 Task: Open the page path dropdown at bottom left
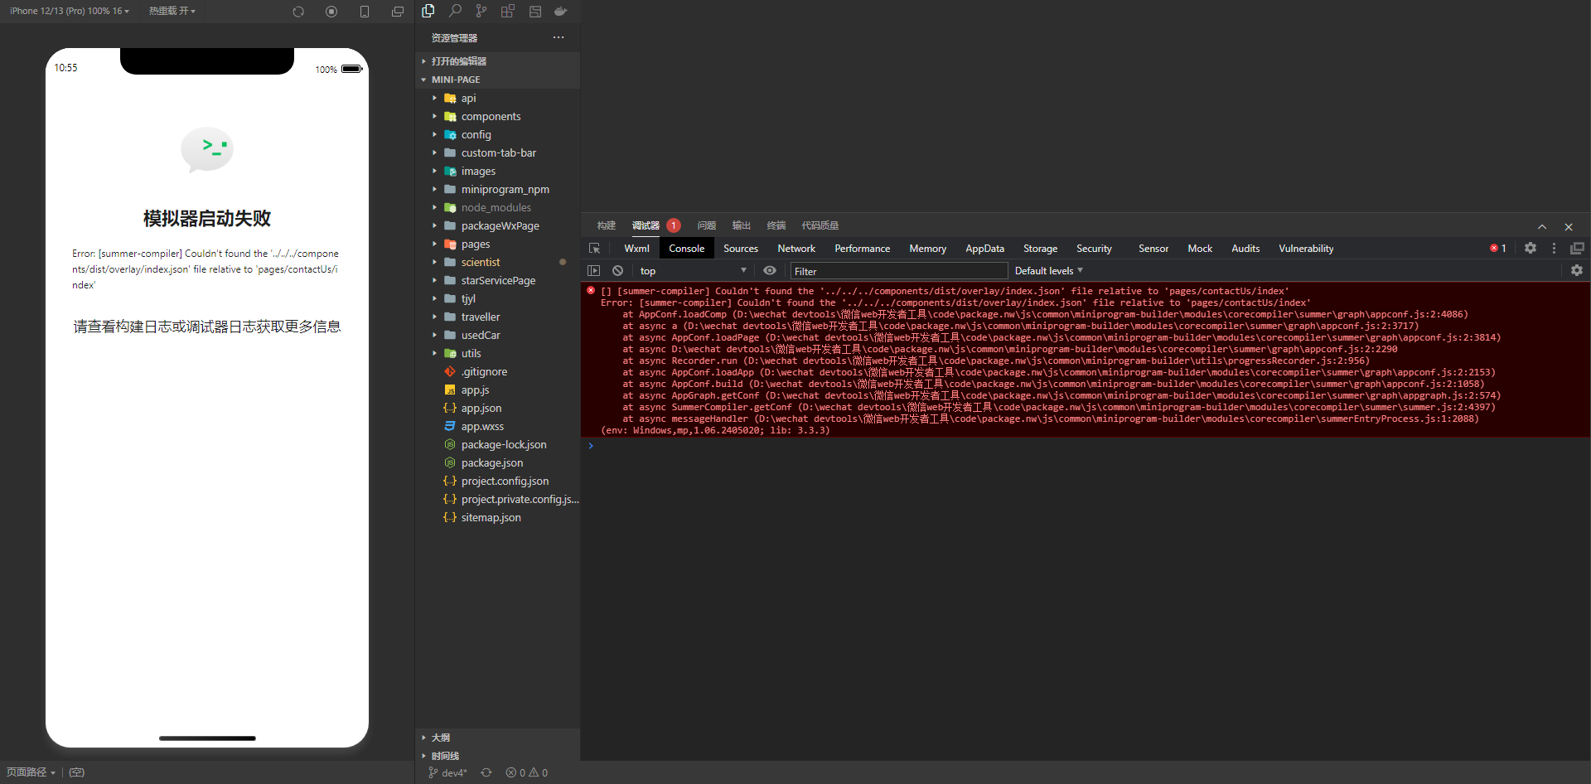(31, 772)
